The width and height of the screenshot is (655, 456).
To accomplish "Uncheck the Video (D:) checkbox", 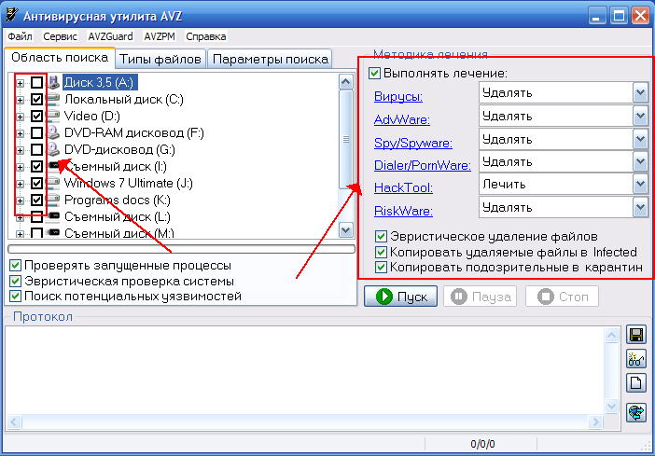I will 36,116.
